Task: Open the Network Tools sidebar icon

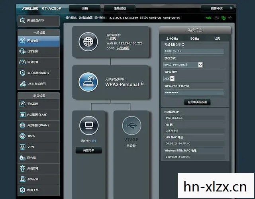Action: click(x=22, y=190)
